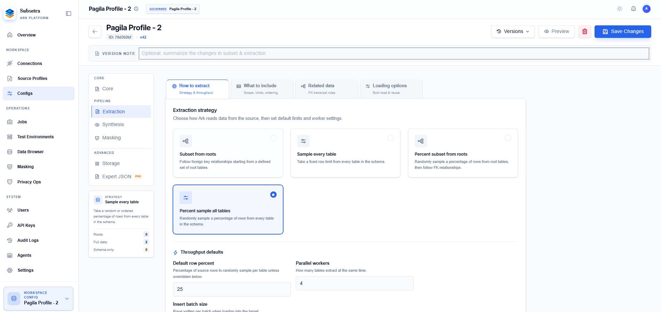
Task: Open the notifications bell
Action: point(634,9)
